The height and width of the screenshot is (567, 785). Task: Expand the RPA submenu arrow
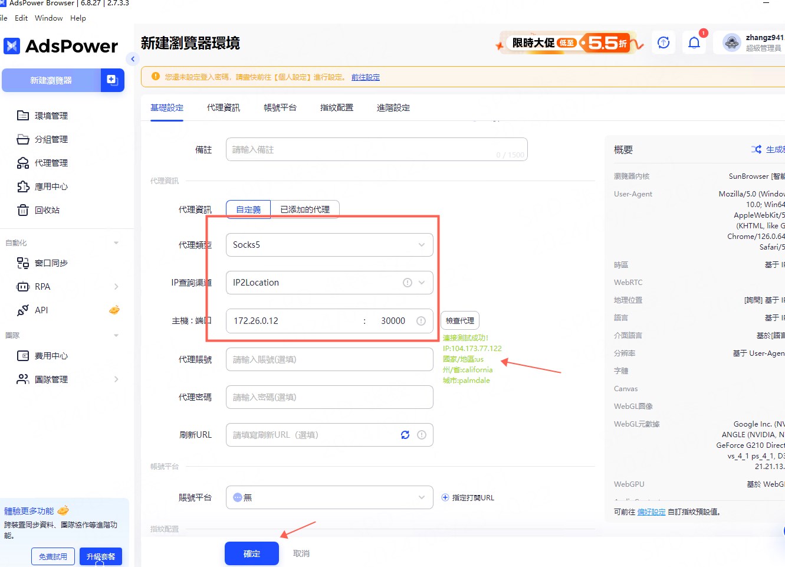click(116, 287)
